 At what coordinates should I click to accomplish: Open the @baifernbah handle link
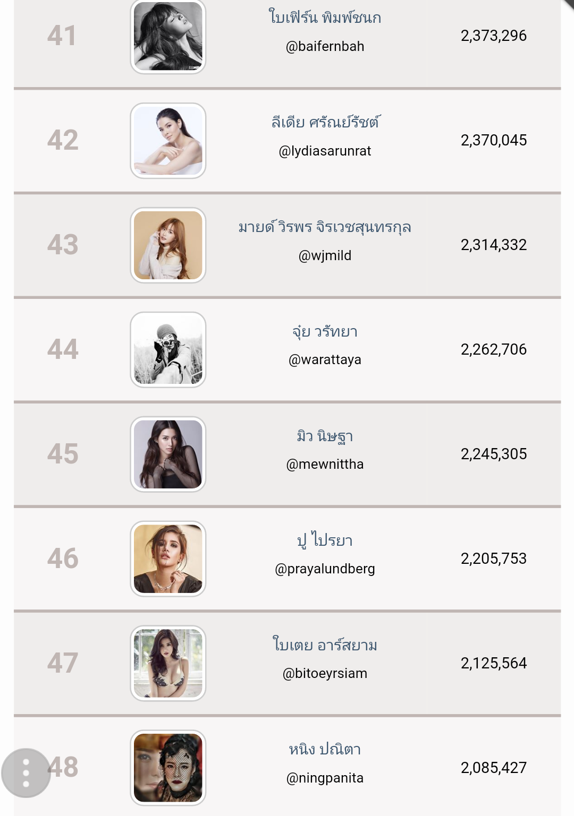(325, 47)
